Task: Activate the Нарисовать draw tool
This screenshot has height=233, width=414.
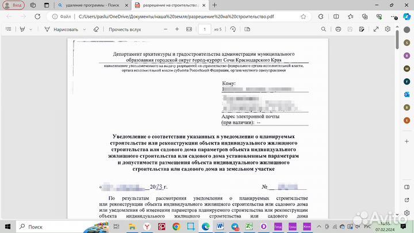Action: click(62, 29)
